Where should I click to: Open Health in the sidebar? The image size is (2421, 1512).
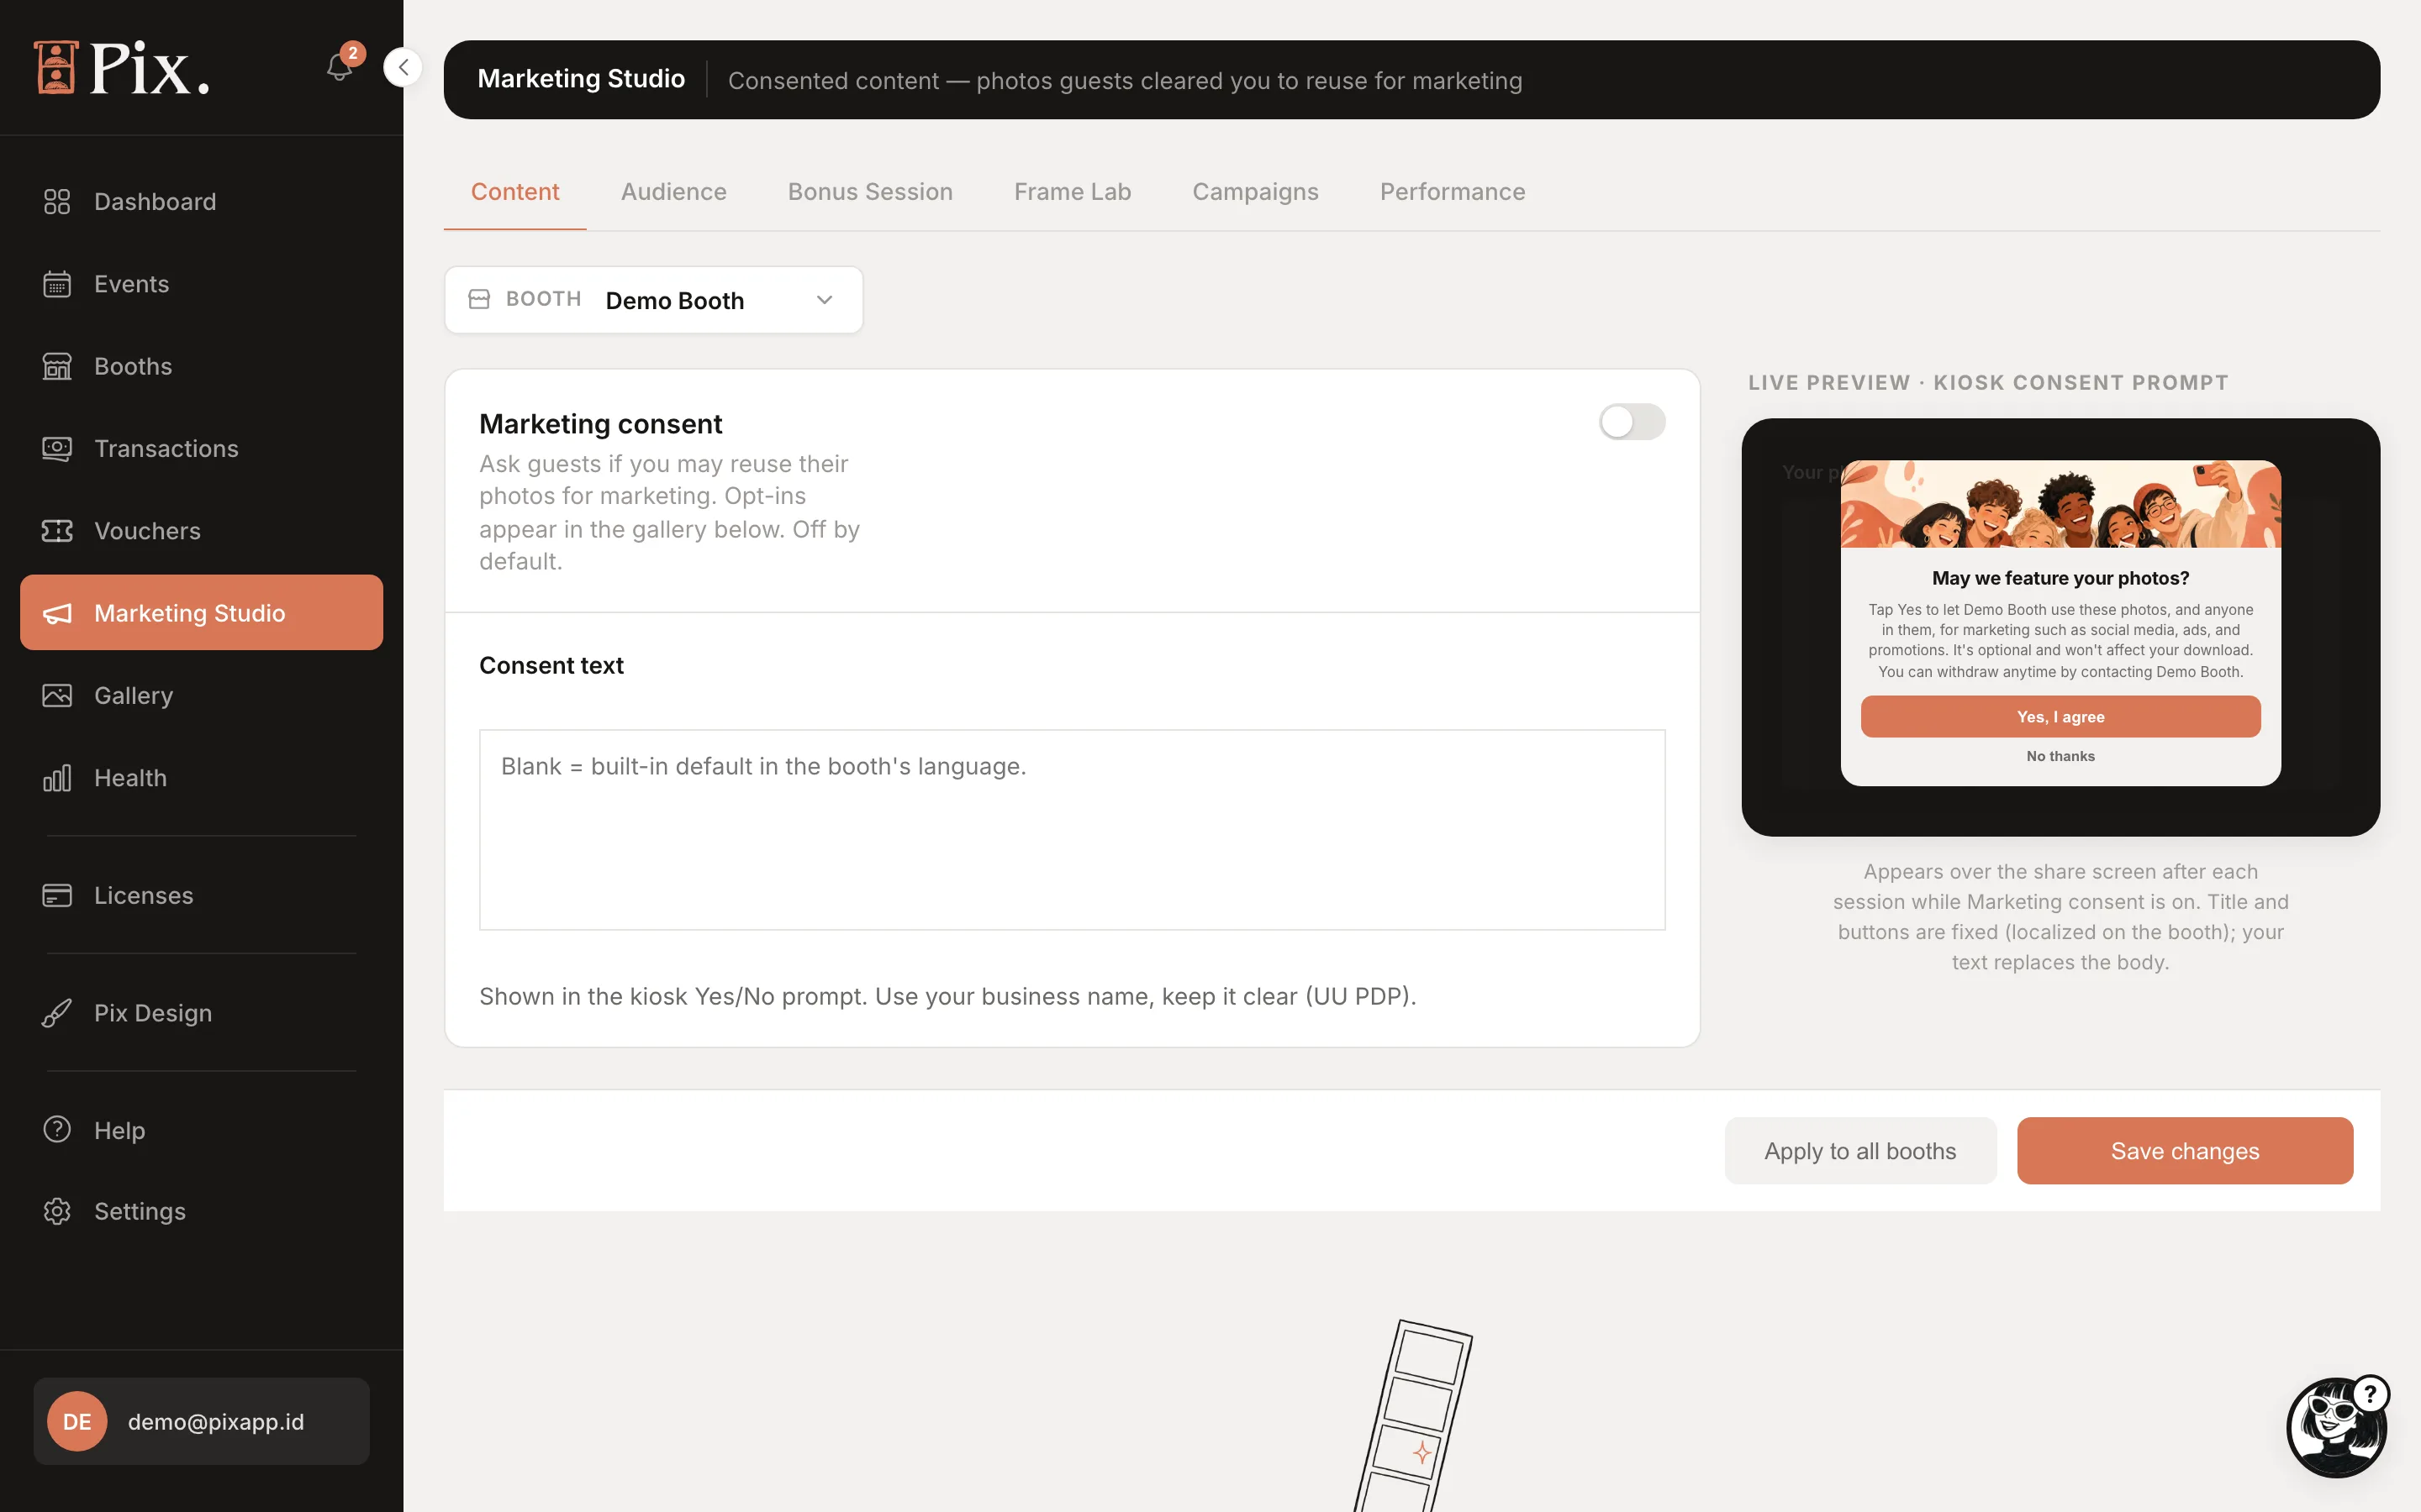(x=201, y=777)
